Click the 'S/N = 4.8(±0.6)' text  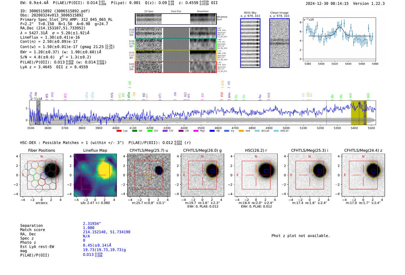tap(37, 57)
